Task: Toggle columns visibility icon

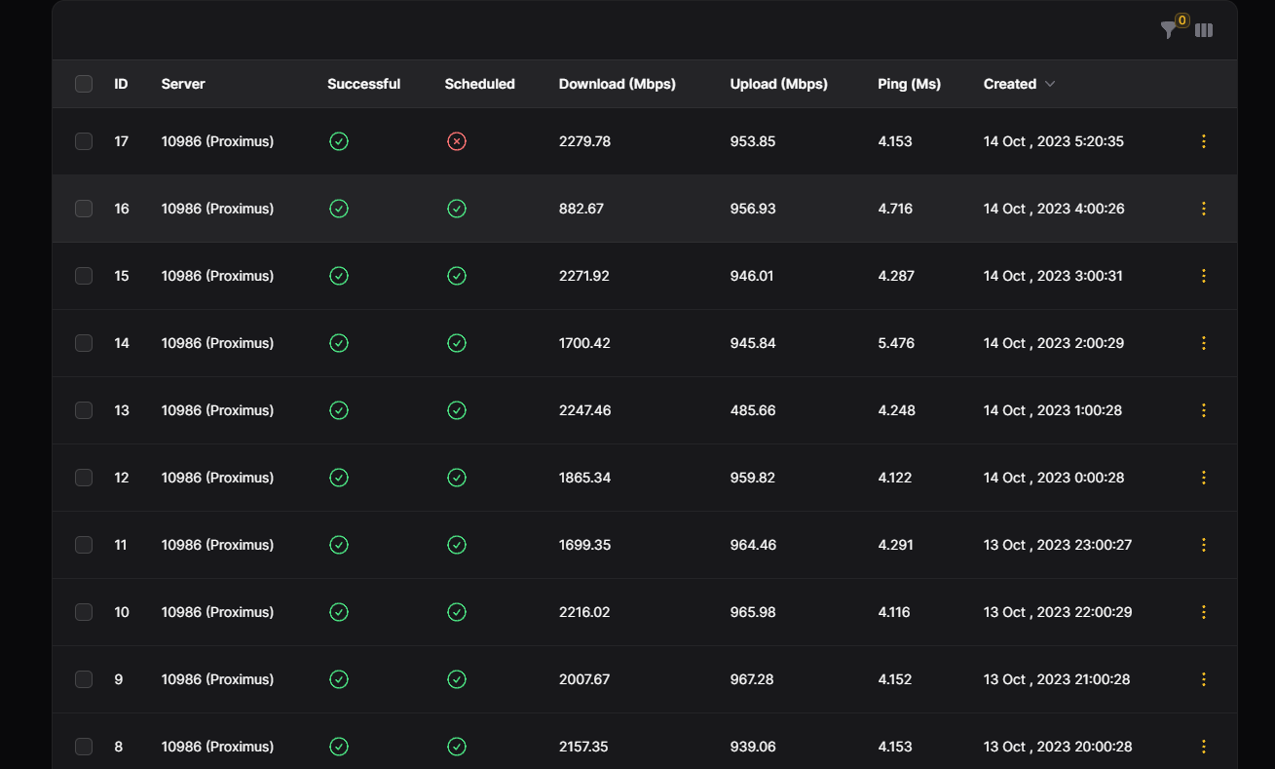Action: (x=1204, y=30)
